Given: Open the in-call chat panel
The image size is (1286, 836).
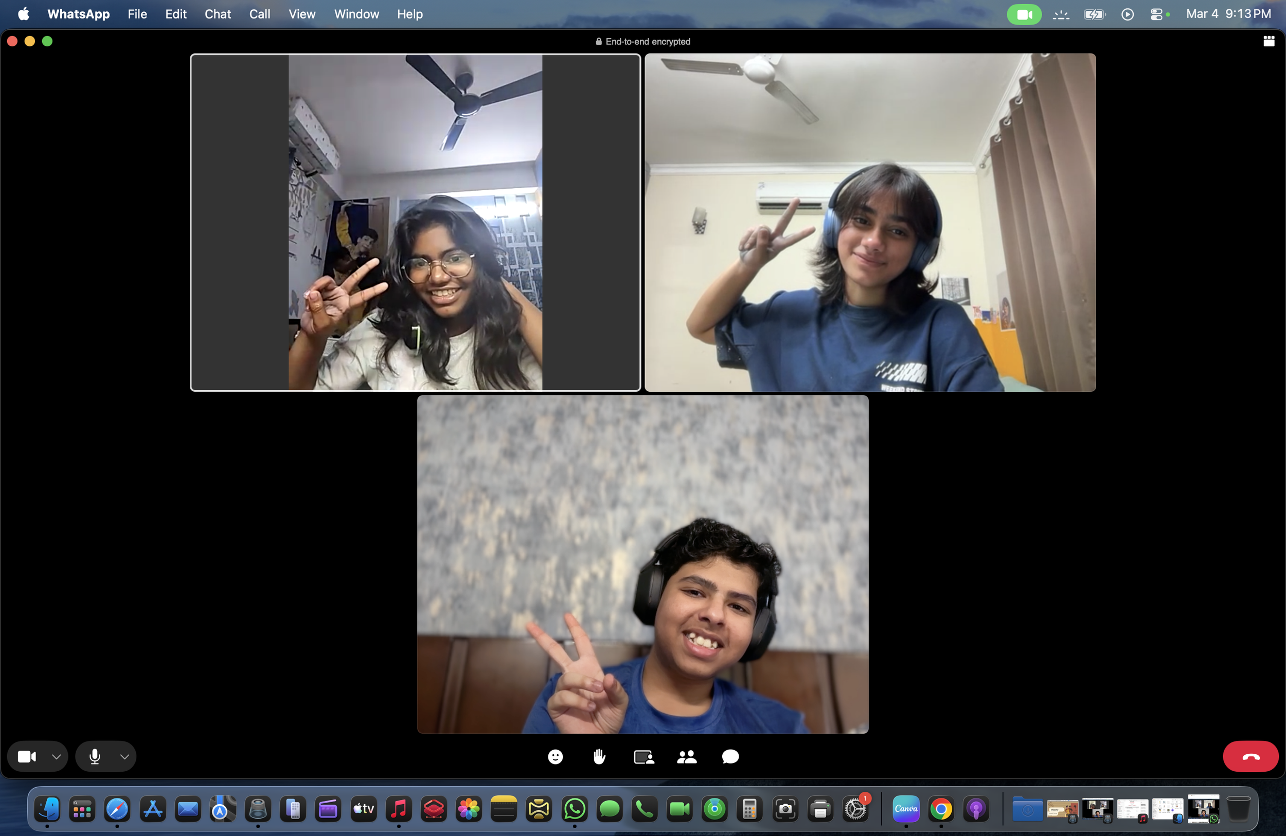Looking at the screenshot, I should pos(730,757).
